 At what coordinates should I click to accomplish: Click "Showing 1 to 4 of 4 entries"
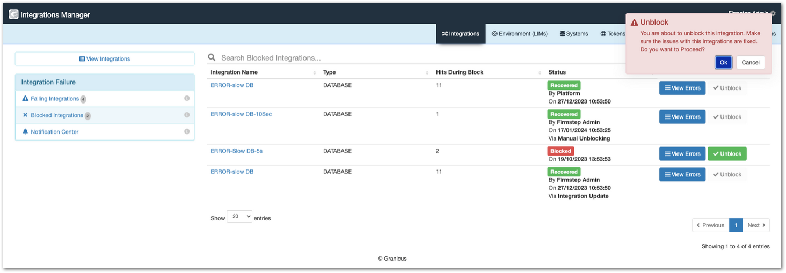736,247
